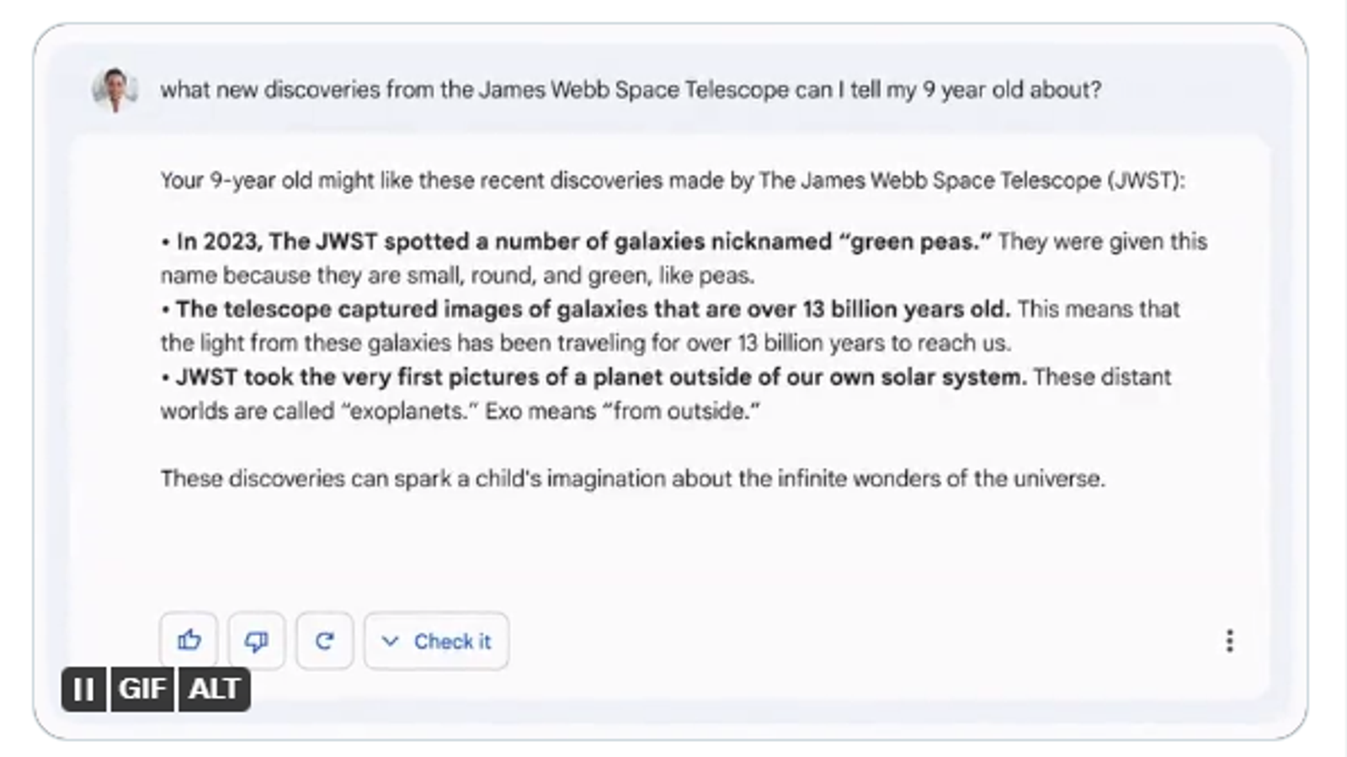1347x757 pixels.
Task: Click the Check it button
Action: (435, 641)
